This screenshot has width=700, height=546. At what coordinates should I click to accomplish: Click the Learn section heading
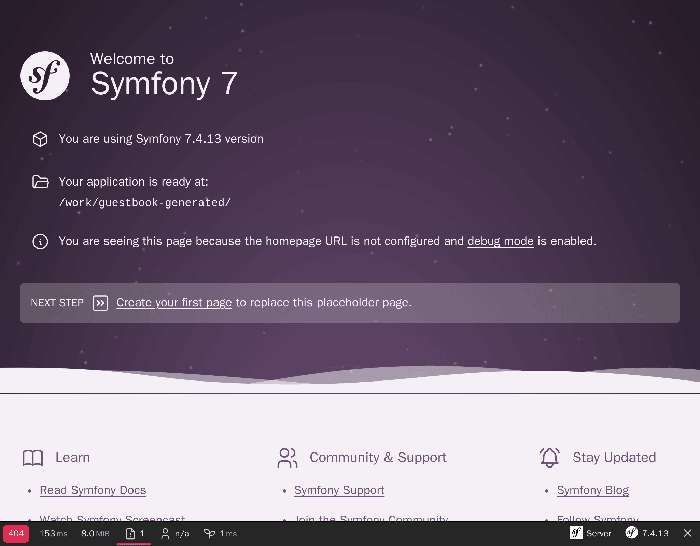point(73,458)
